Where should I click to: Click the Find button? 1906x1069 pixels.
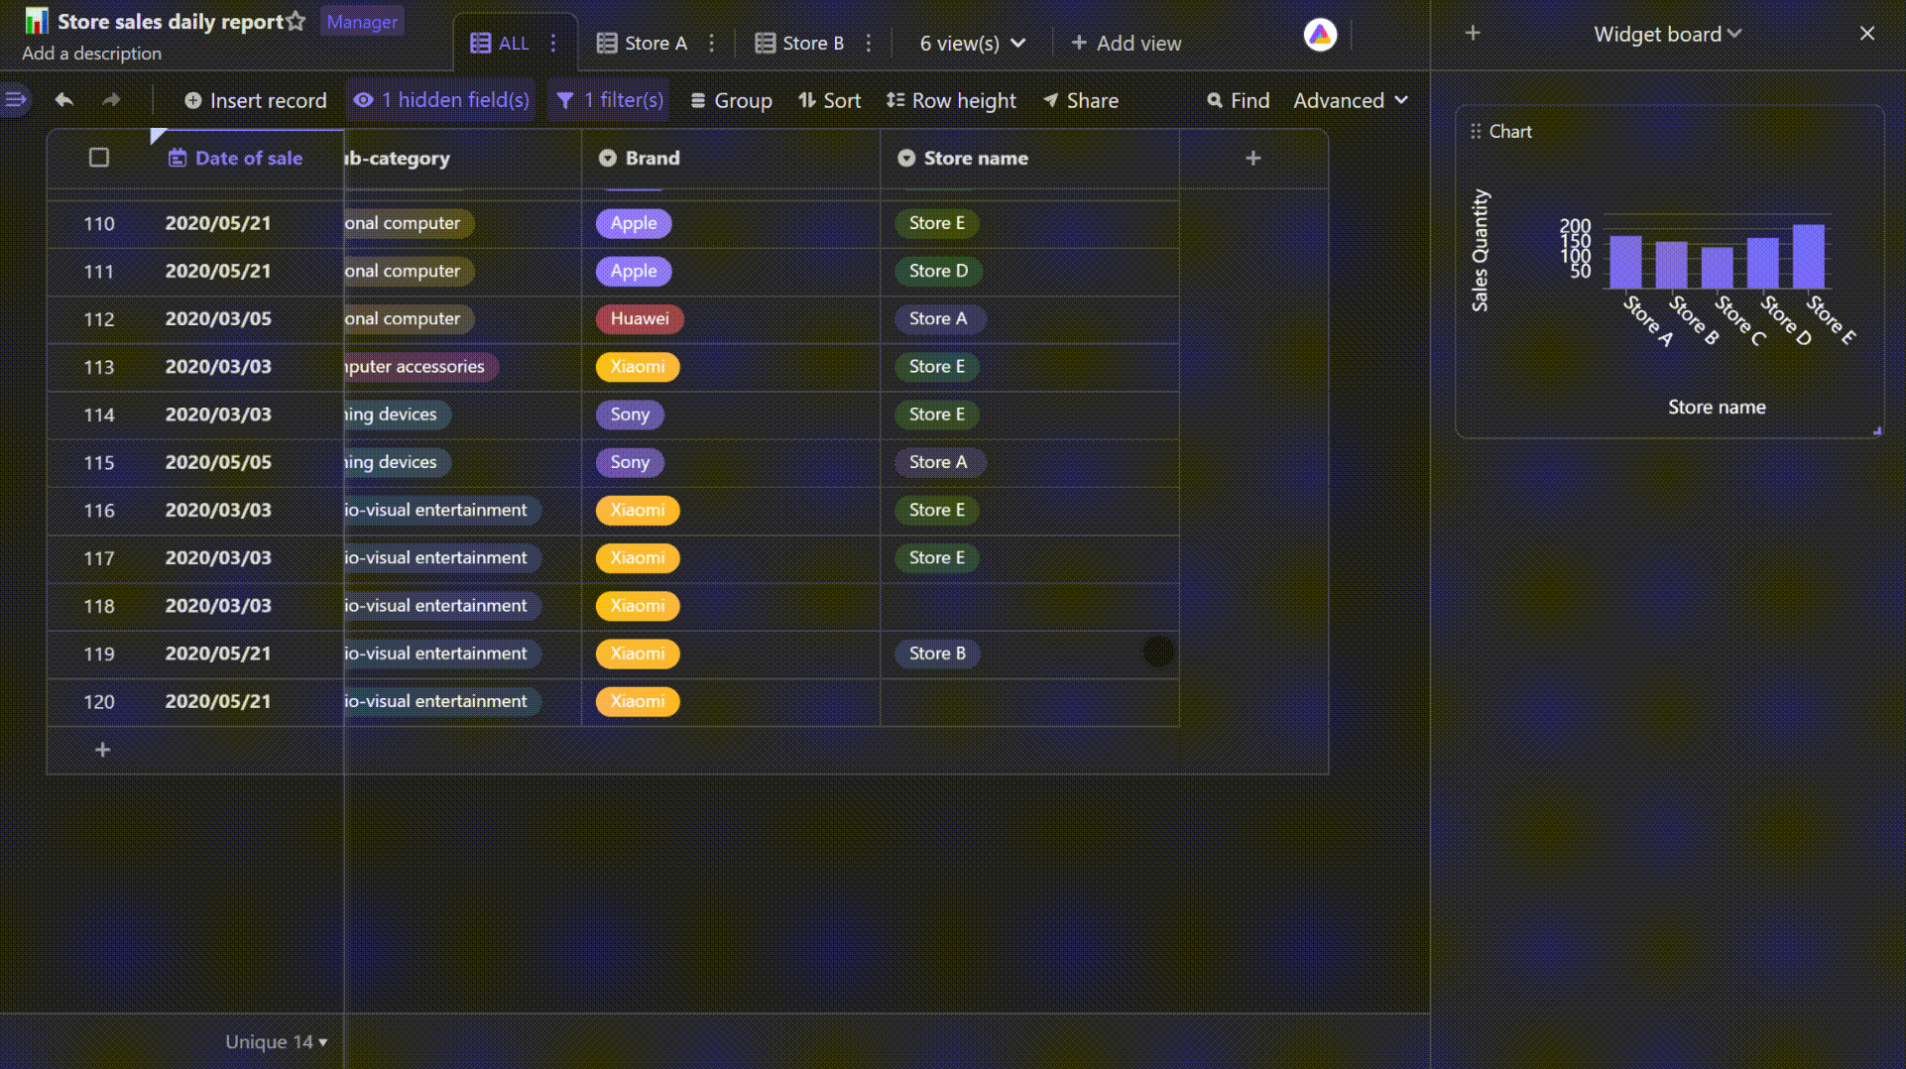[1239, 100]
